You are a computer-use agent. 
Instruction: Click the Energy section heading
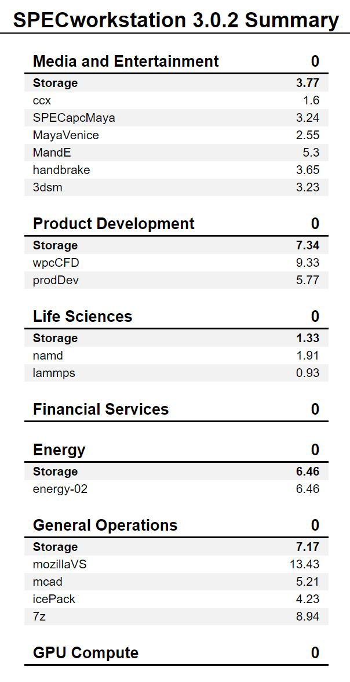tap(59, 450)
